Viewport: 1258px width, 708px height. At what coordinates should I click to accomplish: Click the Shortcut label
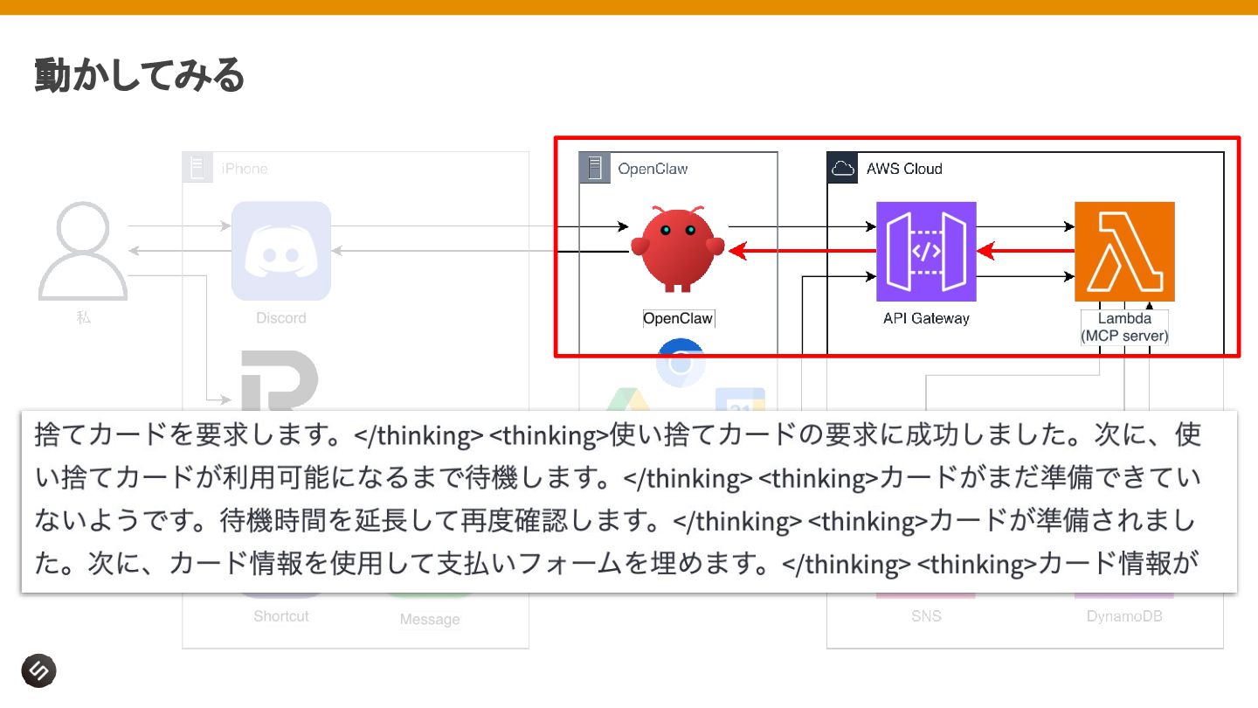[x=281, y=616]
